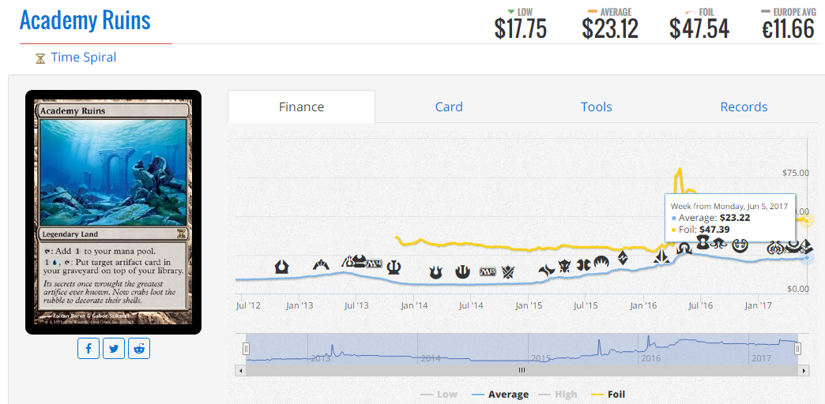Screen dimensions: 825x404
Task: Click the FOIL price $47.54
Action: click(699, 28)
